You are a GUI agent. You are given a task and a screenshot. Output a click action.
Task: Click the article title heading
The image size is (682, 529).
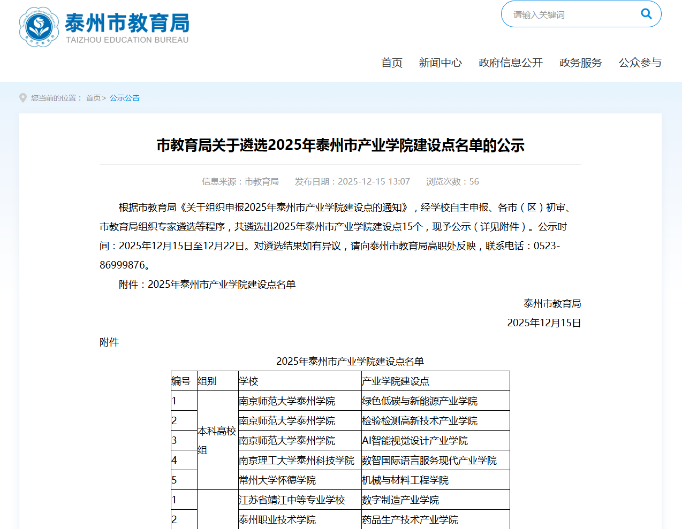(340, 145)
